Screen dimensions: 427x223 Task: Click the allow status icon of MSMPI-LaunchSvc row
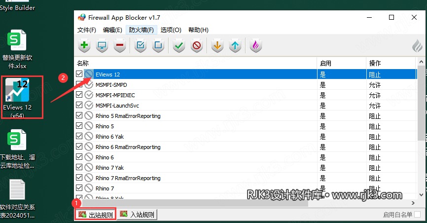pyautogui.click(x=88, y=105)
